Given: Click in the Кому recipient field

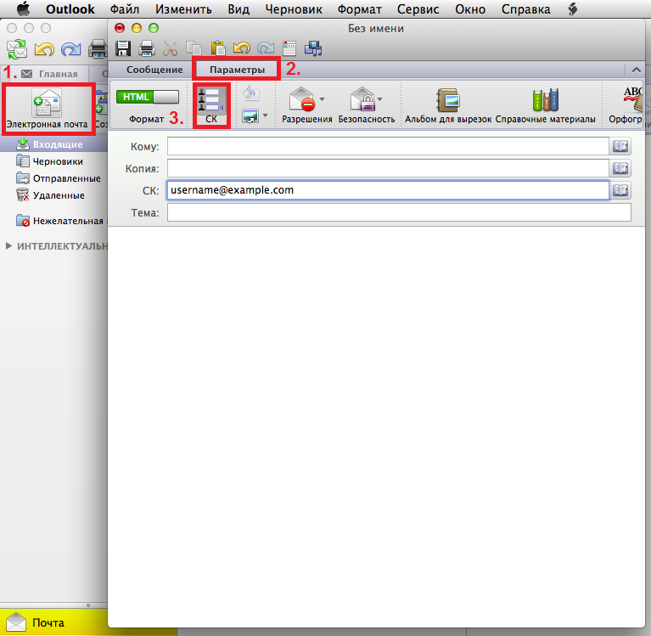Looking at the screenshot, I should coord(388,146).
